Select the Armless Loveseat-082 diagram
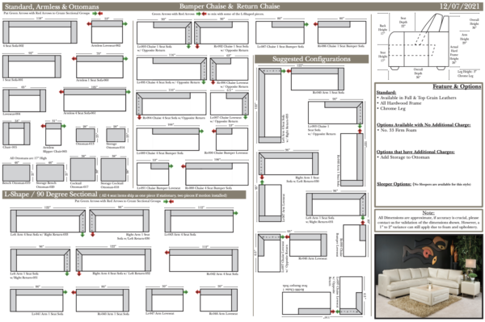This screenshot has width=485, height=322. coord(107,31)
